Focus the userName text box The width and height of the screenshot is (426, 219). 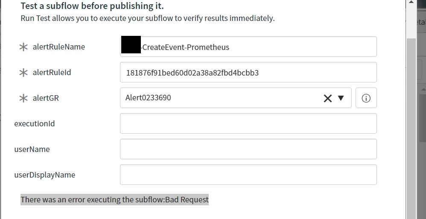248,149
